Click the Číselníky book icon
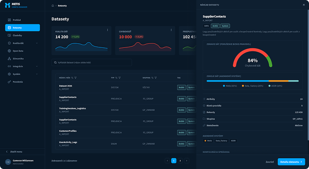The image size is (309, 169). point(9,36)
